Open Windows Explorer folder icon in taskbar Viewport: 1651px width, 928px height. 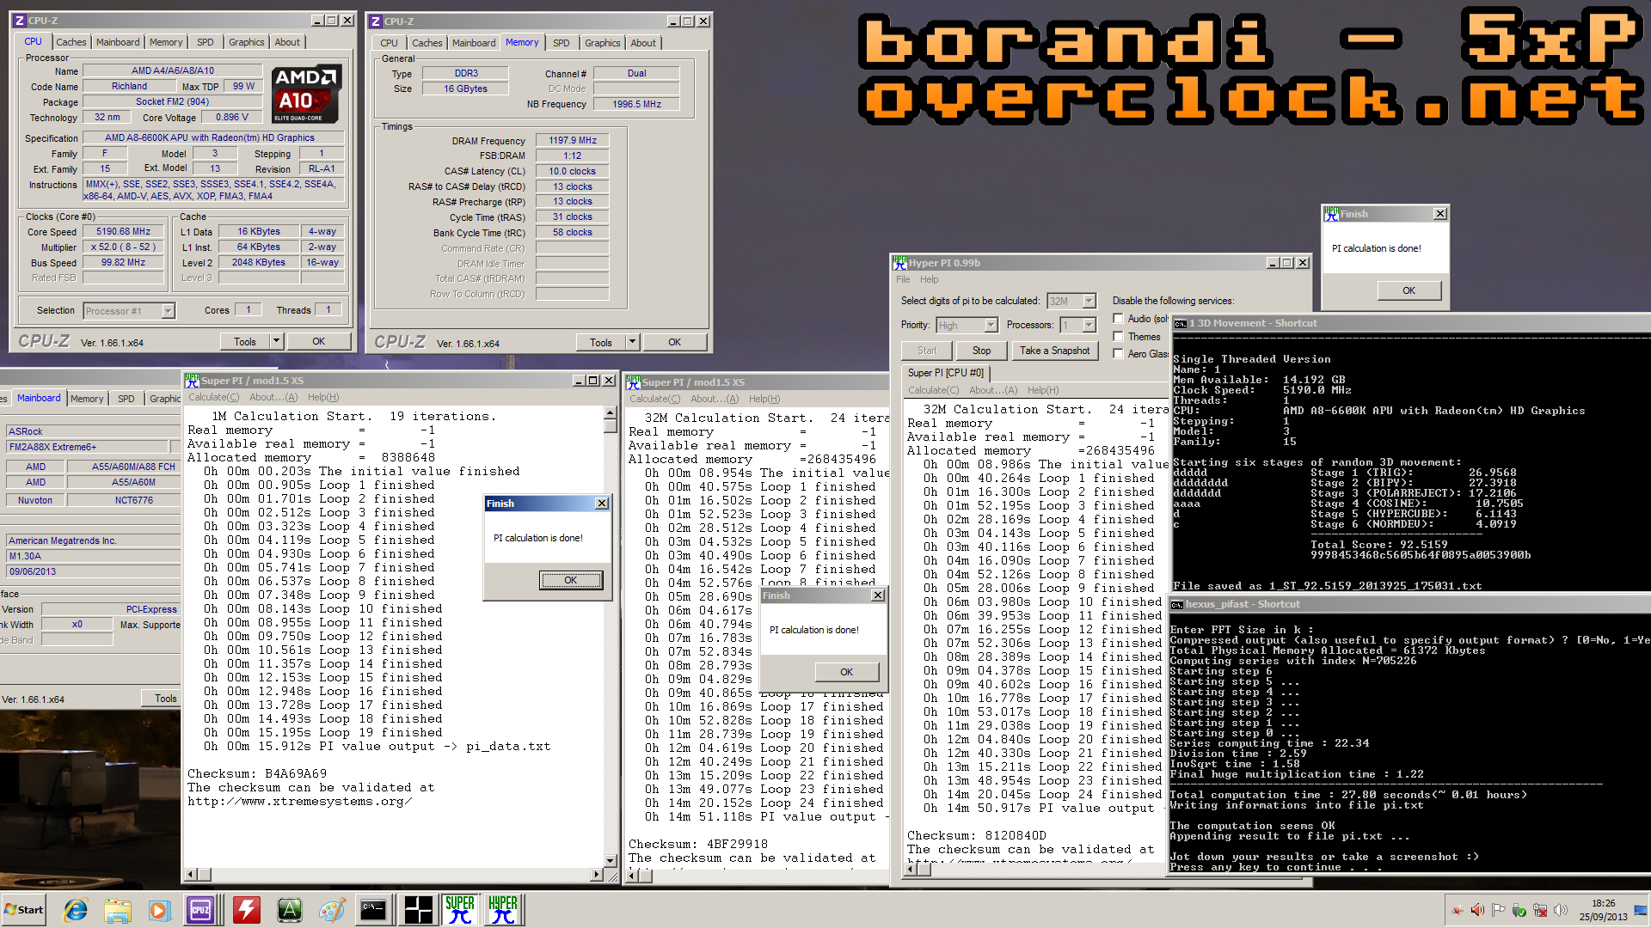coord(118,909)
